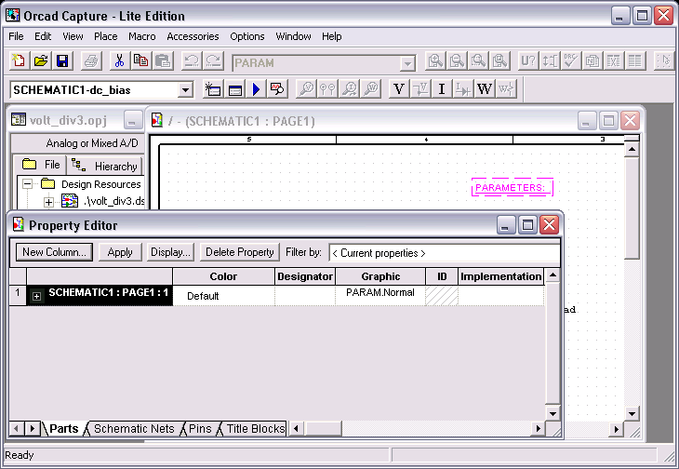Click the Delete Property button
This screenshot has height=469, width=679.
(239, 252)
